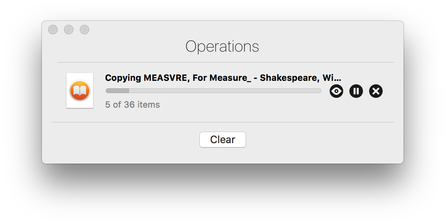Click the orange iBooks emblem on the file
Viewport: 445px width, 222px height.
pyautogui.click(x=80, y=91)
